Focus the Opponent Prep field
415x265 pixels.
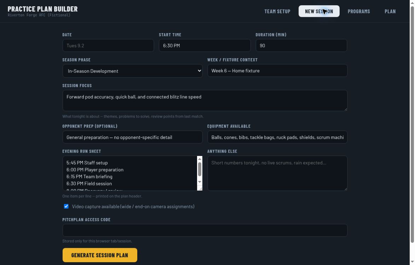point(132,137)
